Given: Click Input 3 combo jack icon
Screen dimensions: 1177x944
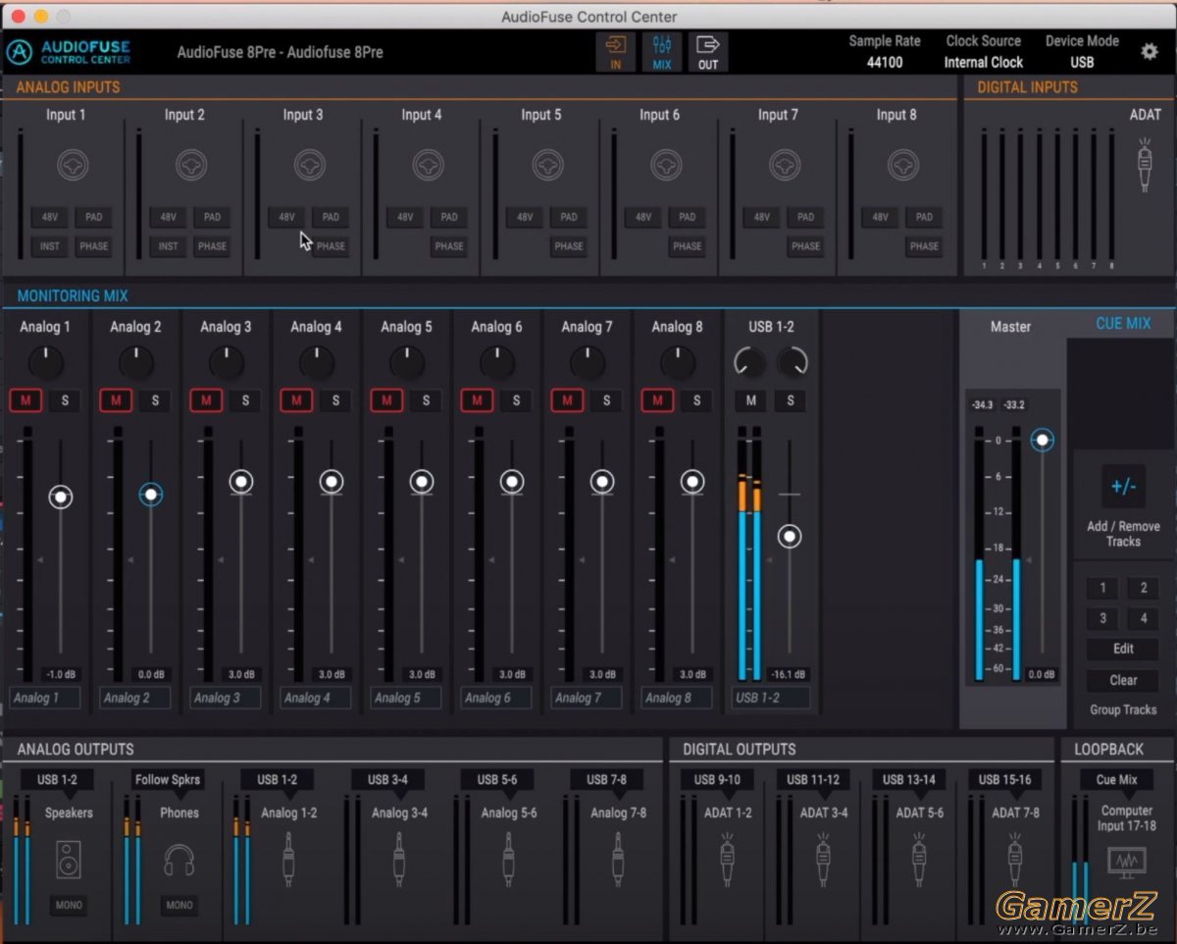Looking at the screenshot, I should 310,164.
